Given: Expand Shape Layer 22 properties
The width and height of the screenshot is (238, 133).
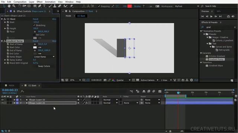Looking at the screenshot, I should coord(15,100).
